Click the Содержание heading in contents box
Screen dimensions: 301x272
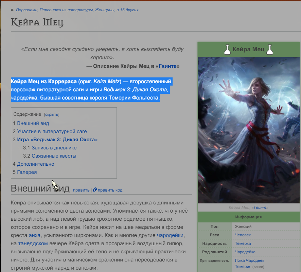27,114
